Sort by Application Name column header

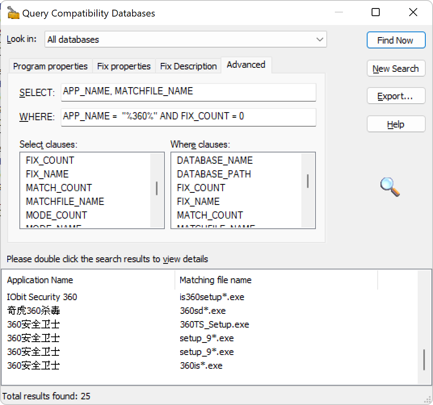pos(88,280)
